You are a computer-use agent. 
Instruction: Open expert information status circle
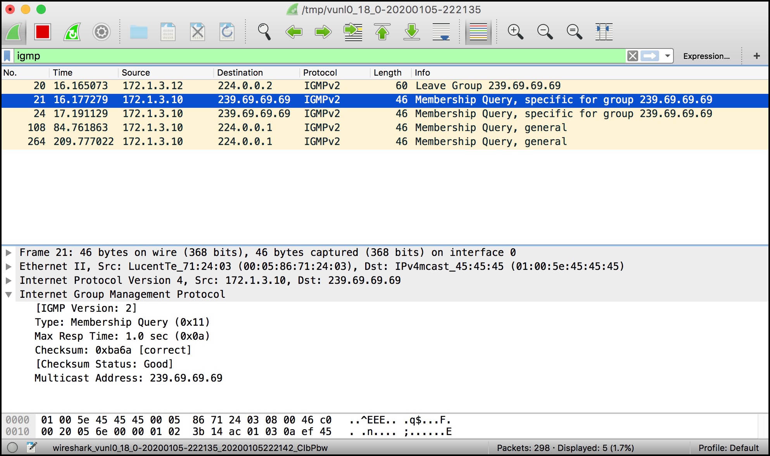[12, 448]
